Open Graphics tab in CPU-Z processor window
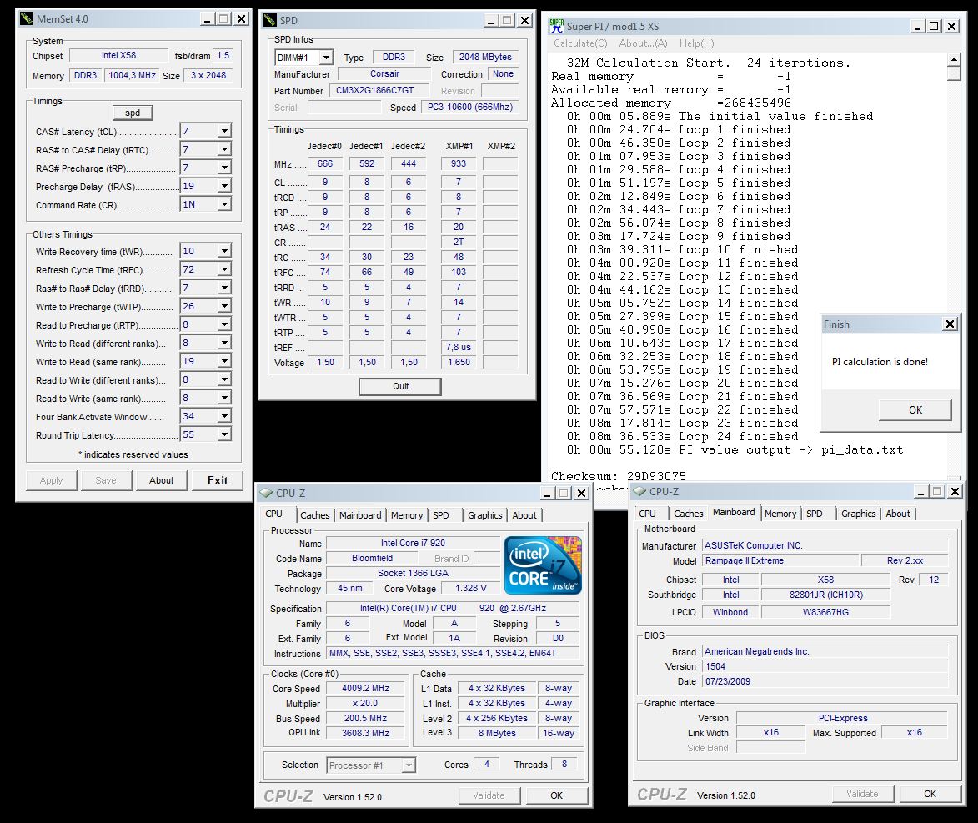 [x=484, y=515]
